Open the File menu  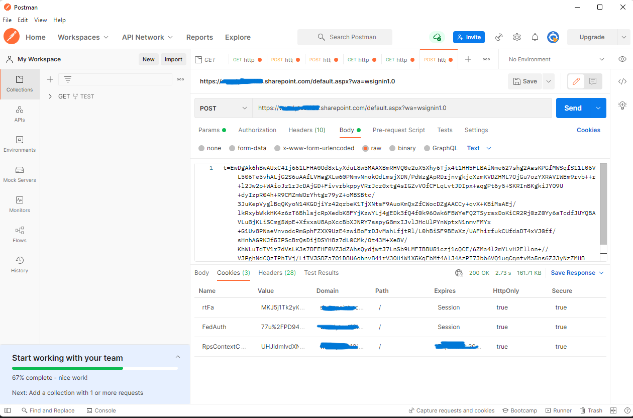(x=7, y=20)
